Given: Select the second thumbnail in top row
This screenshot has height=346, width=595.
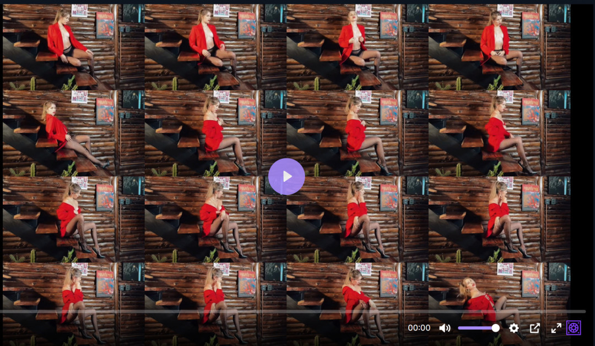Looking at the screenshot, I should coord(215,47).
